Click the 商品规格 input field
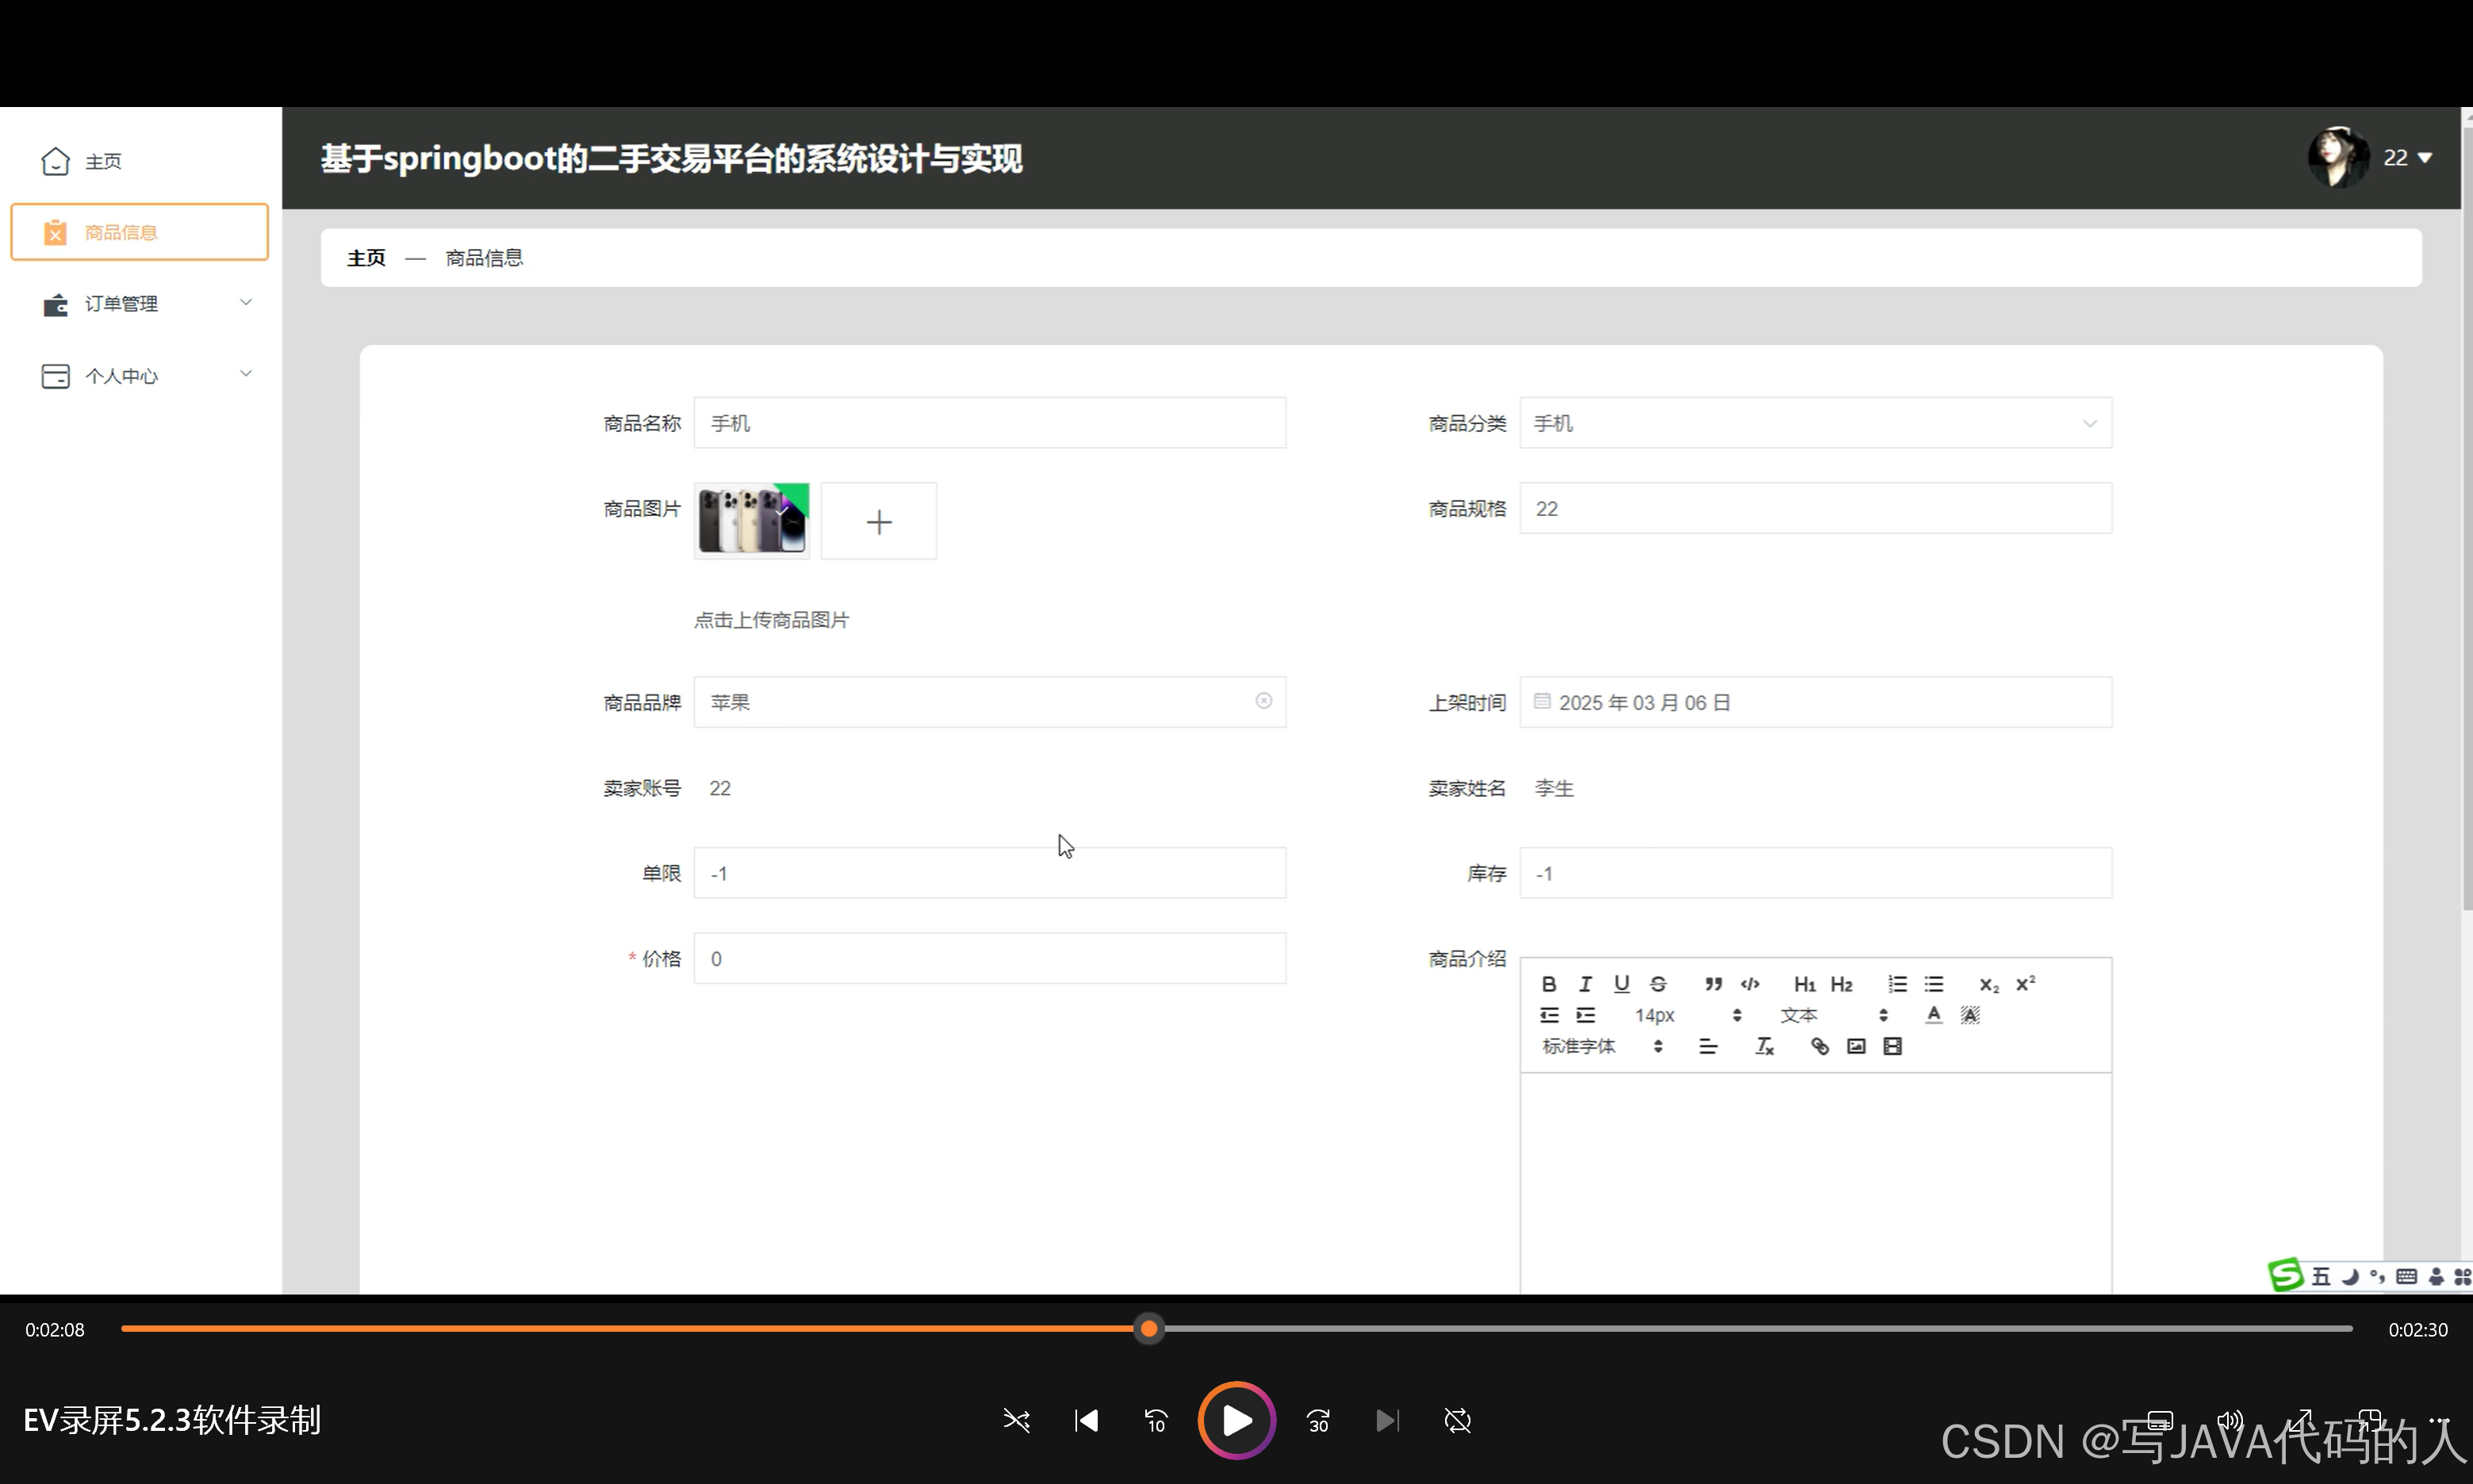Viewport: 2473px width, 1484px height. coord(1815,508)
